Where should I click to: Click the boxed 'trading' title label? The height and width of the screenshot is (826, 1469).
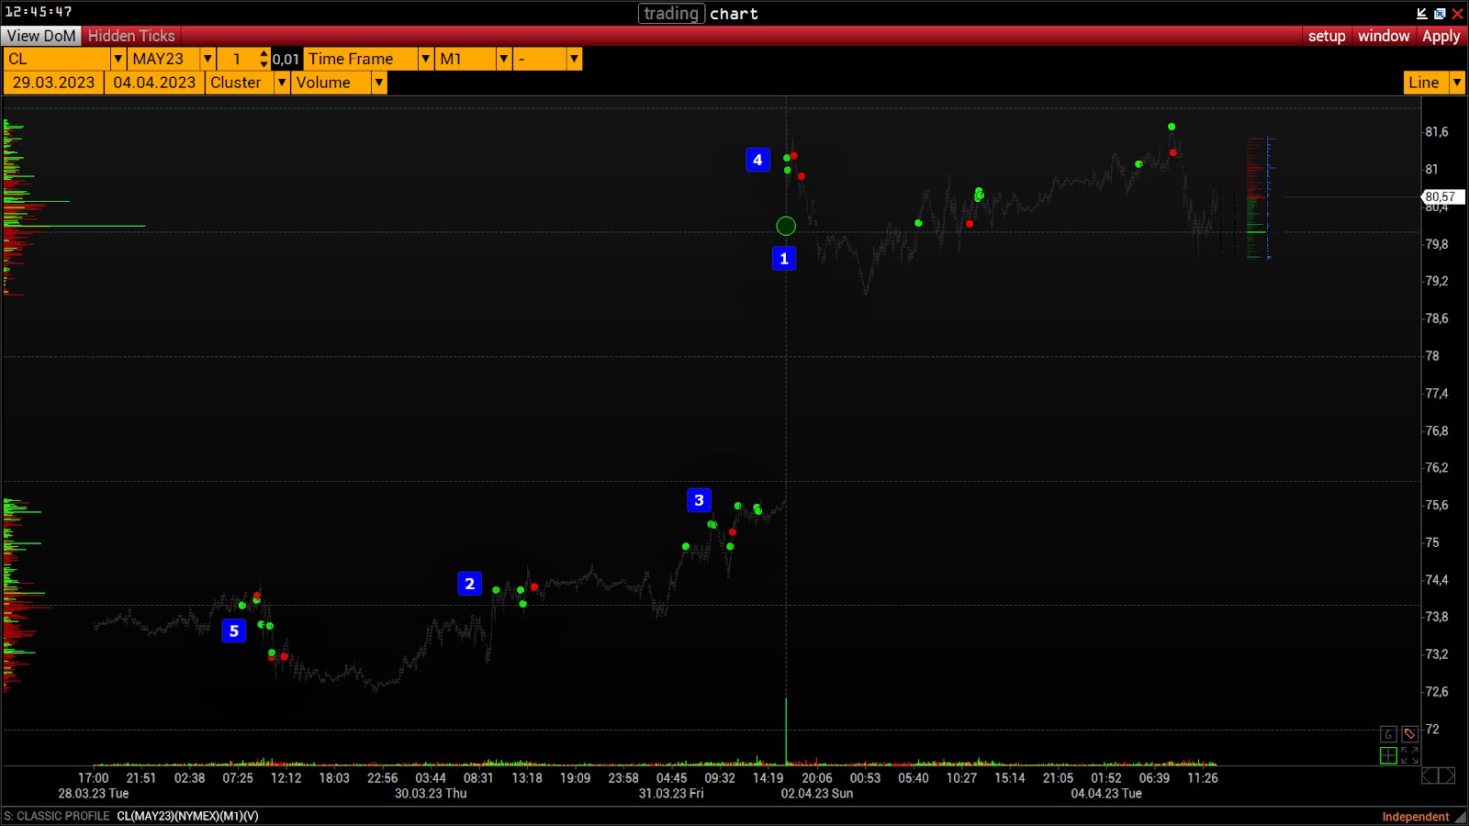tap(671, 13)
